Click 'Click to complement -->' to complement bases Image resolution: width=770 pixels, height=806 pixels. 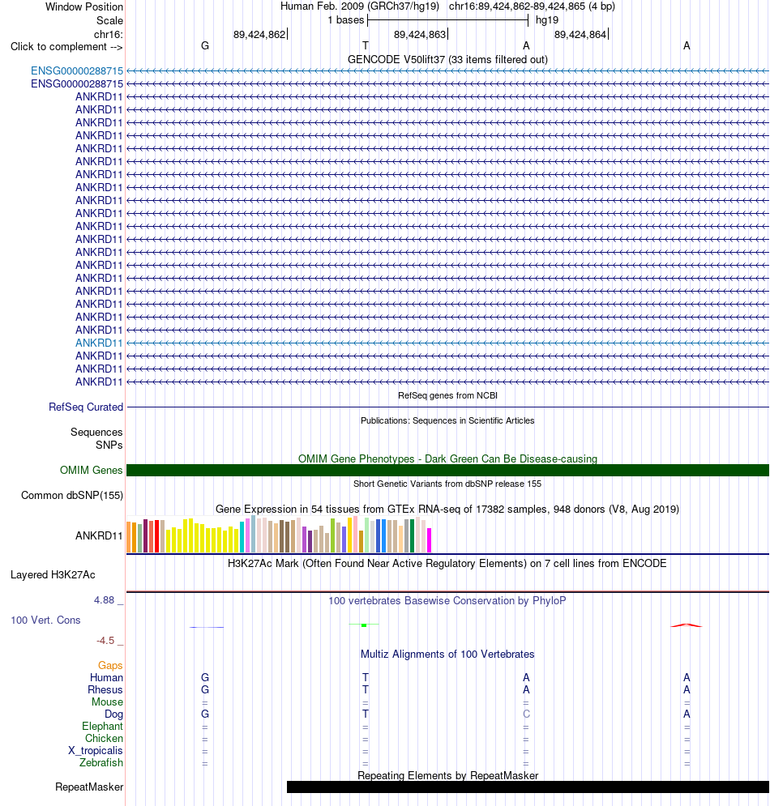click(x=66, y=47)
